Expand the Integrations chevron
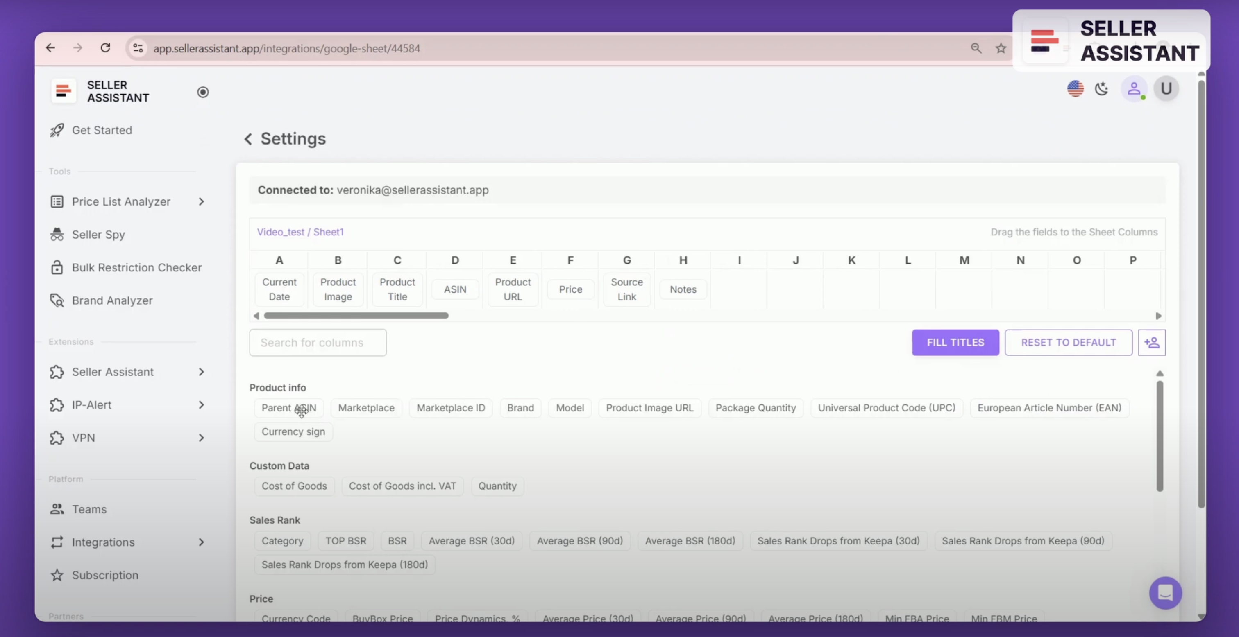1239x637 pixels. [202, 542]
